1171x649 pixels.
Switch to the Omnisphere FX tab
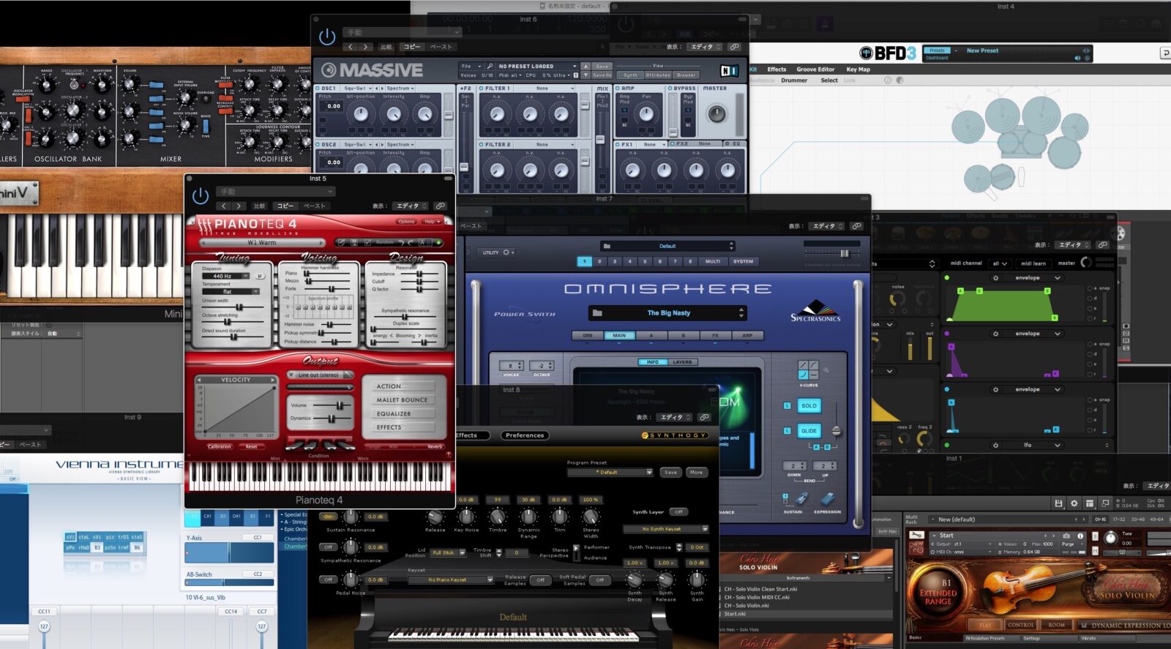coord(715,336)
